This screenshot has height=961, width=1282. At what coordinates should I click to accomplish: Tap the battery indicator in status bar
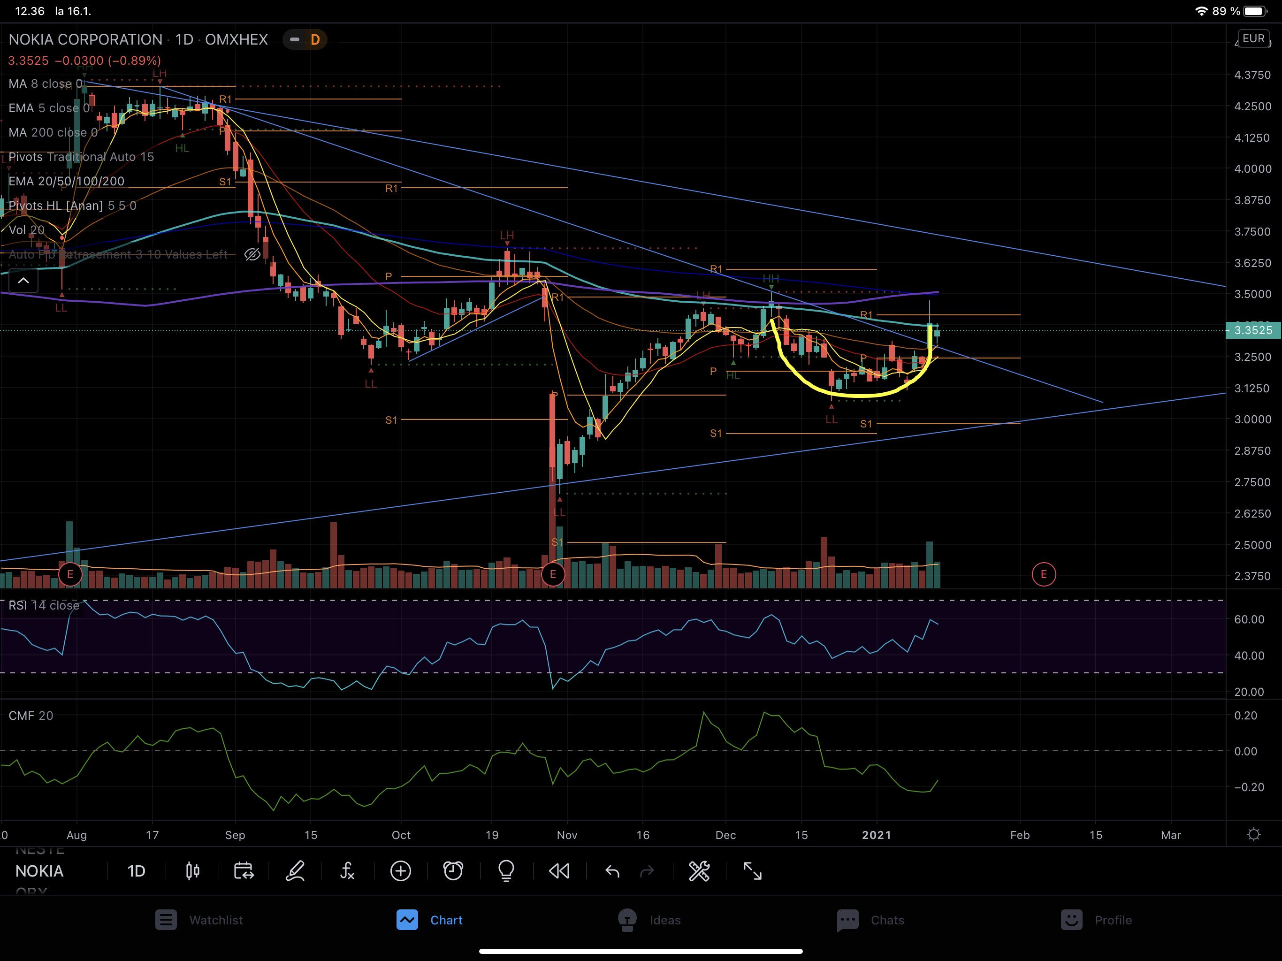[1256, 11]
